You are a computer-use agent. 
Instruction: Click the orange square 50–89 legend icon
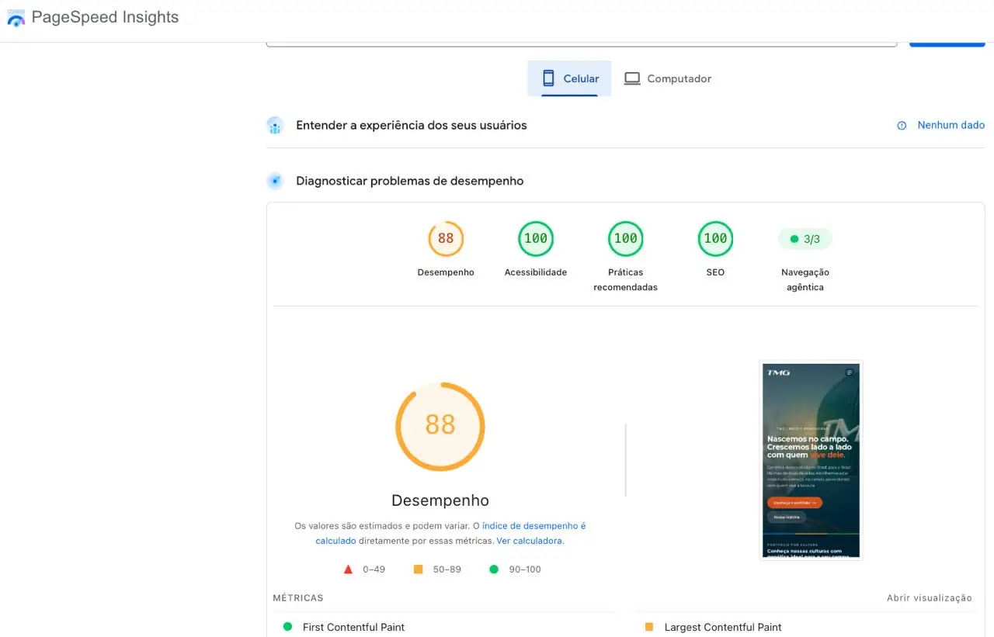tap(418, 569)
